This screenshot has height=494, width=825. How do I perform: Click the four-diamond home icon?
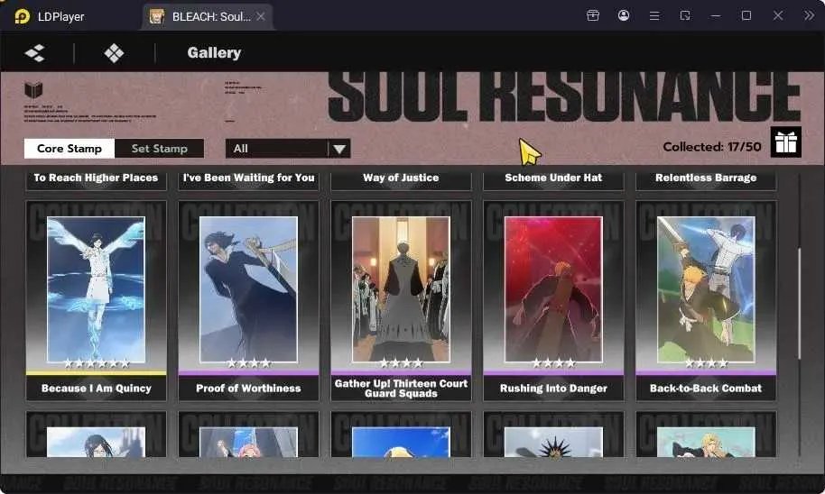pos(114,52)
